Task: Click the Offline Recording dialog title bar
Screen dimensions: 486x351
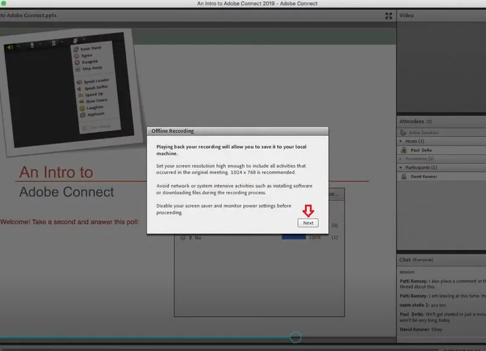Action: point(238,131)
